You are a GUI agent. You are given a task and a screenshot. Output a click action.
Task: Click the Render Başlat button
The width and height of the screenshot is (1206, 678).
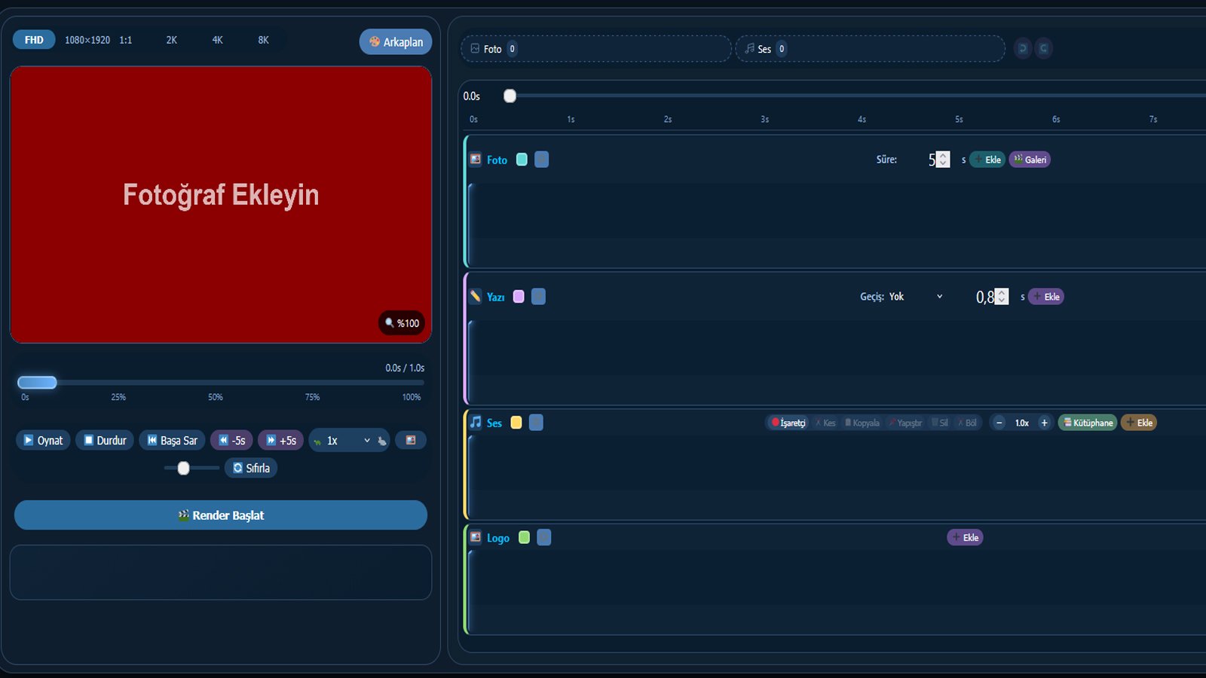[221, 515]
